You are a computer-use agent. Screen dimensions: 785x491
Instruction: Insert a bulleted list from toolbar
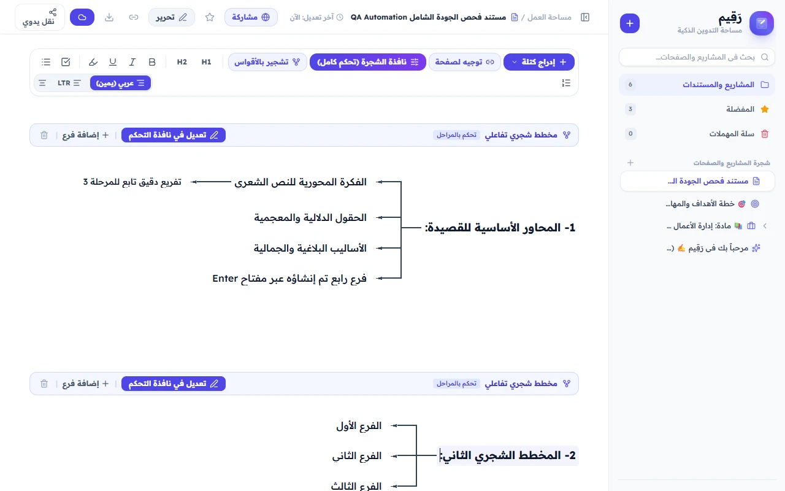pyautogui.click(x=46, y=62)
